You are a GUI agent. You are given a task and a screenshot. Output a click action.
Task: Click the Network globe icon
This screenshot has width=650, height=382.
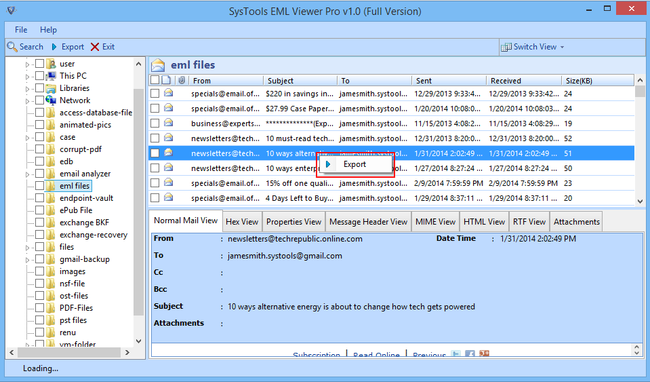pos(51,100)
